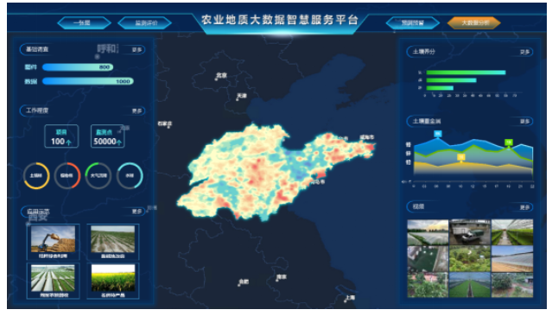Click the 视频 section header
The image size is (552, 316).
418,206
